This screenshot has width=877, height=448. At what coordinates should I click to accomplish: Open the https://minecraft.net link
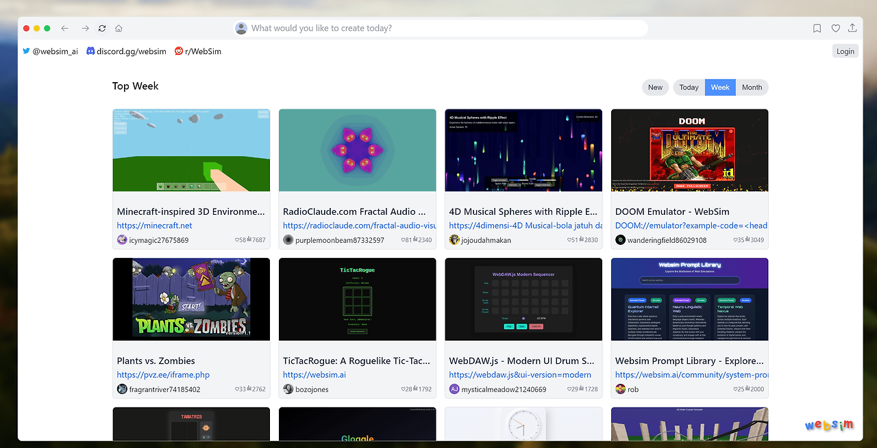pyautogui.click(x=154, y=225)
